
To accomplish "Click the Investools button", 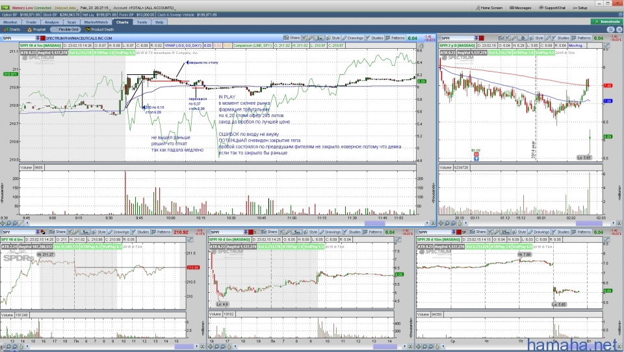I will click(x=606, y=21).
